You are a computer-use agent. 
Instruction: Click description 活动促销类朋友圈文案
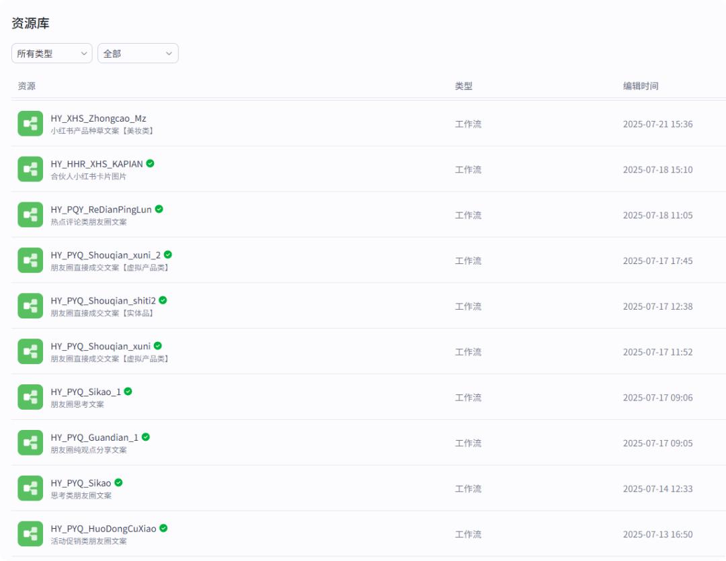click(x=89, y=541)
